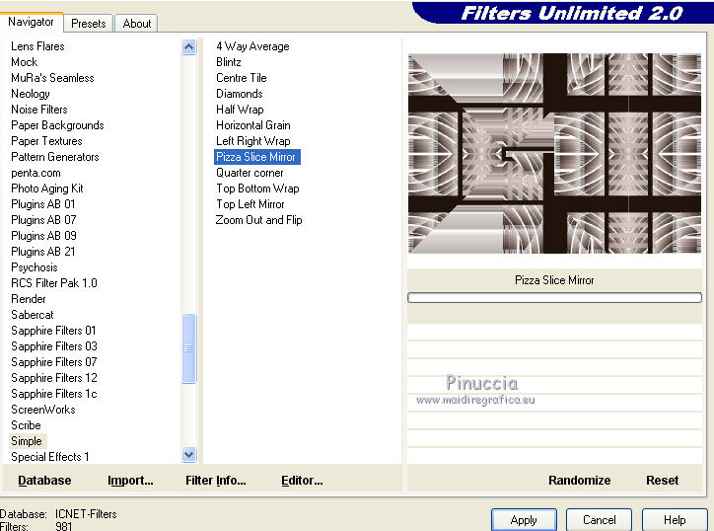
Task: Open the filter Editor...
Action: (302, 481)
